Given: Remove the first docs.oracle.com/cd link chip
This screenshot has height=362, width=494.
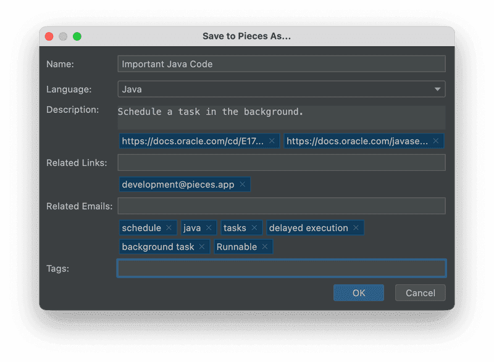Looking at the screenshot, I should (272, 141).
